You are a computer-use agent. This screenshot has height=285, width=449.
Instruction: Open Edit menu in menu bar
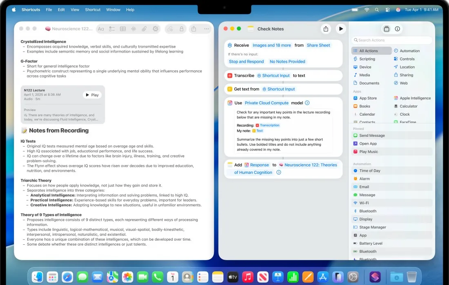pyautogui.click(x=61, y=10)
